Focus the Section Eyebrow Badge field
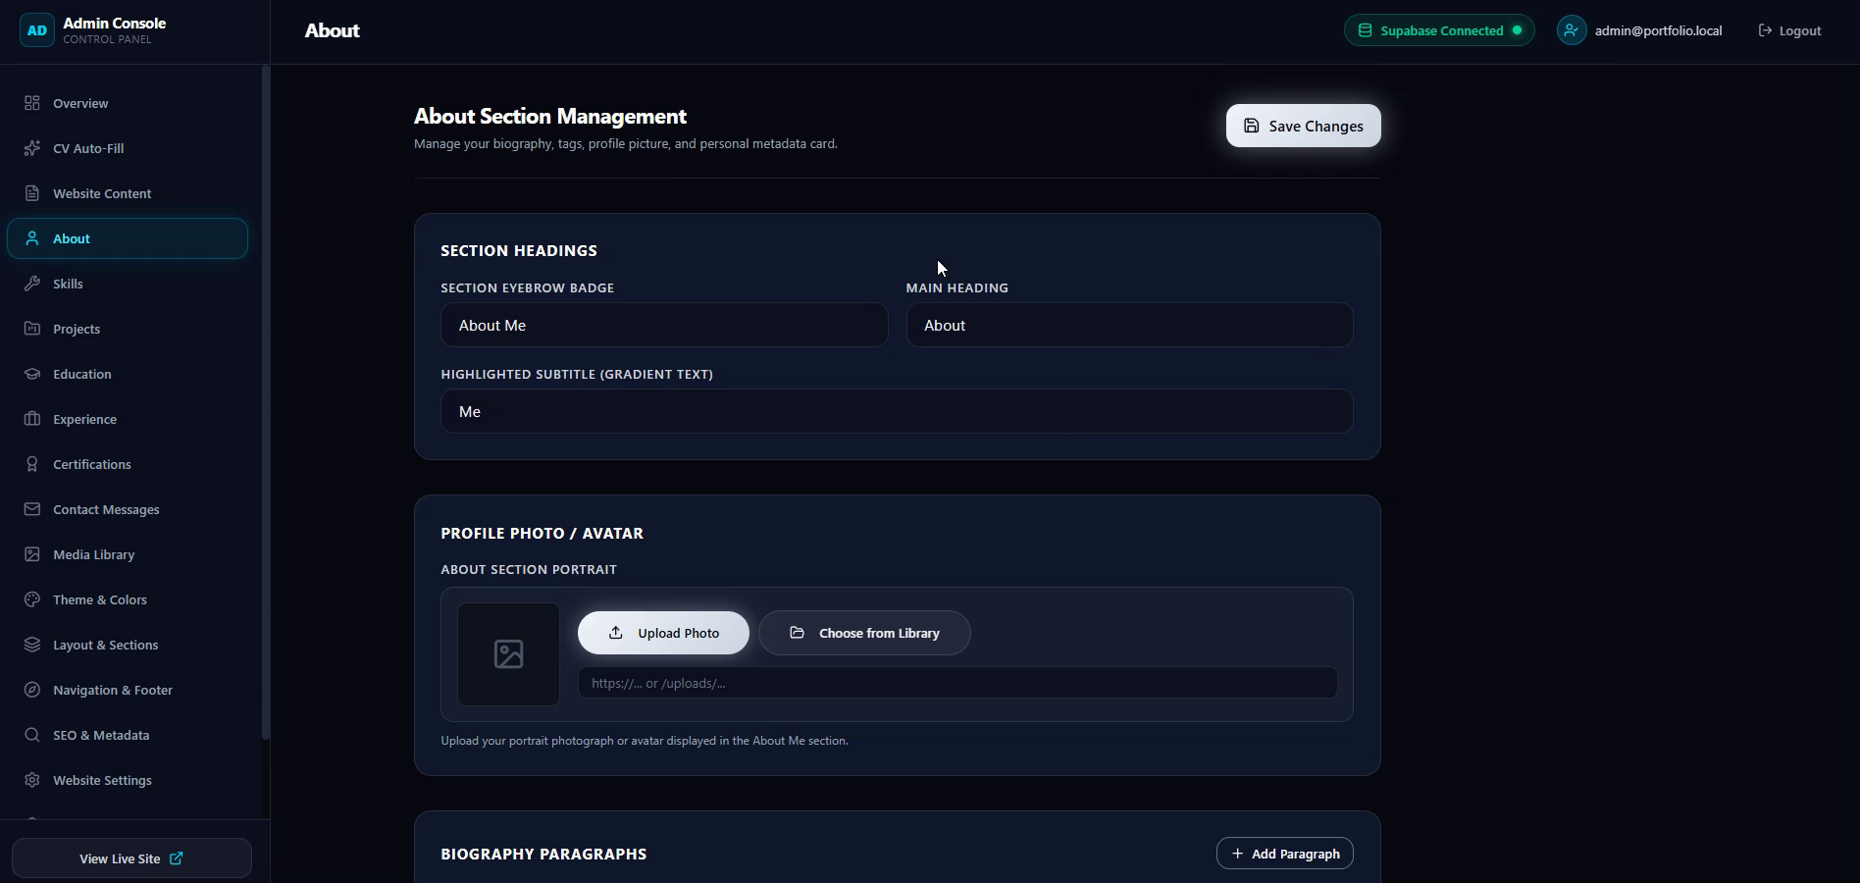 664,325
